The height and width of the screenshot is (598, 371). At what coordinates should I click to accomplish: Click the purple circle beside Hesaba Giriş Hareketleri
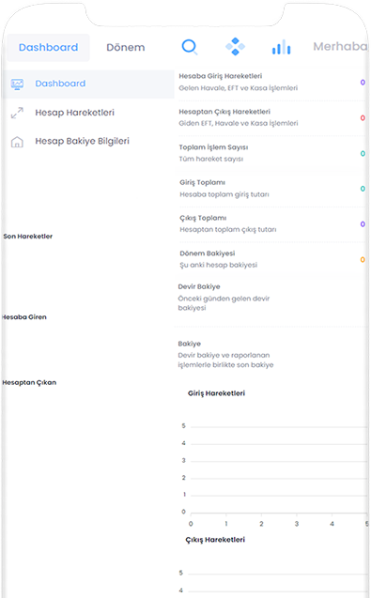pyautogui.click(x=363, y=83)
